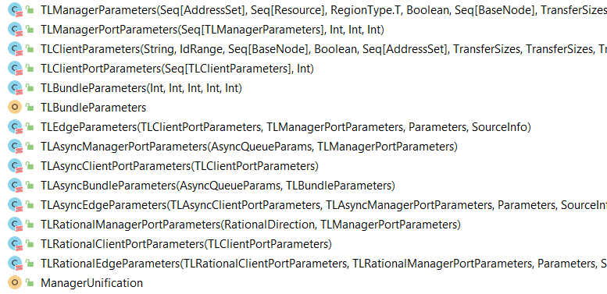
Task: Select TLAsyncEdgeParameters entry
Action: pyautogui.click(x=323, y=205)
